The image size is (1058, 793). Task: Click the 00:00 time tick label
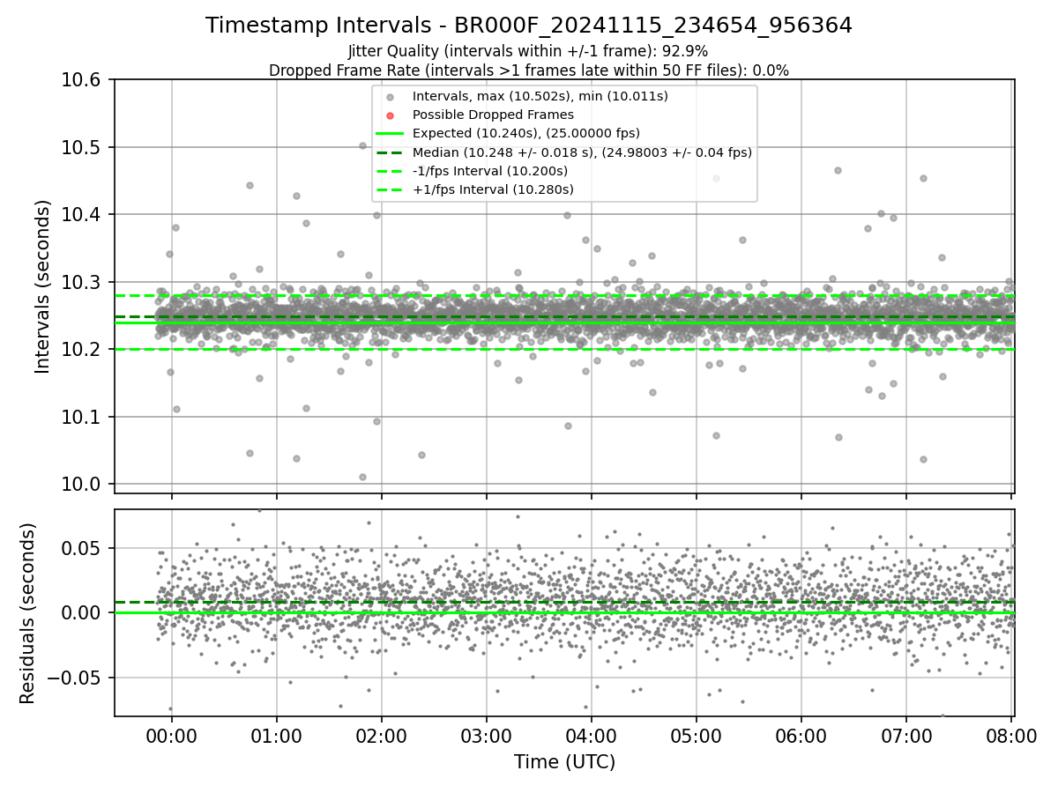[171, 736]
